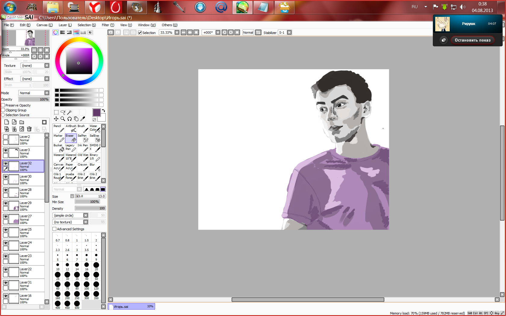Select Layer28 in the layer list
Image resolution: width=506 pixels, height=316 pixels.
pyautogui.click(x=23, y=193)
